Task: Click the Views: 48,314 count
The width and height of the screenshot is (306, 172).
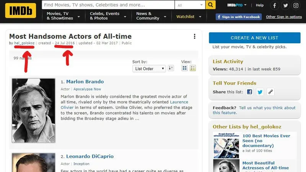Action: point(228,69)
